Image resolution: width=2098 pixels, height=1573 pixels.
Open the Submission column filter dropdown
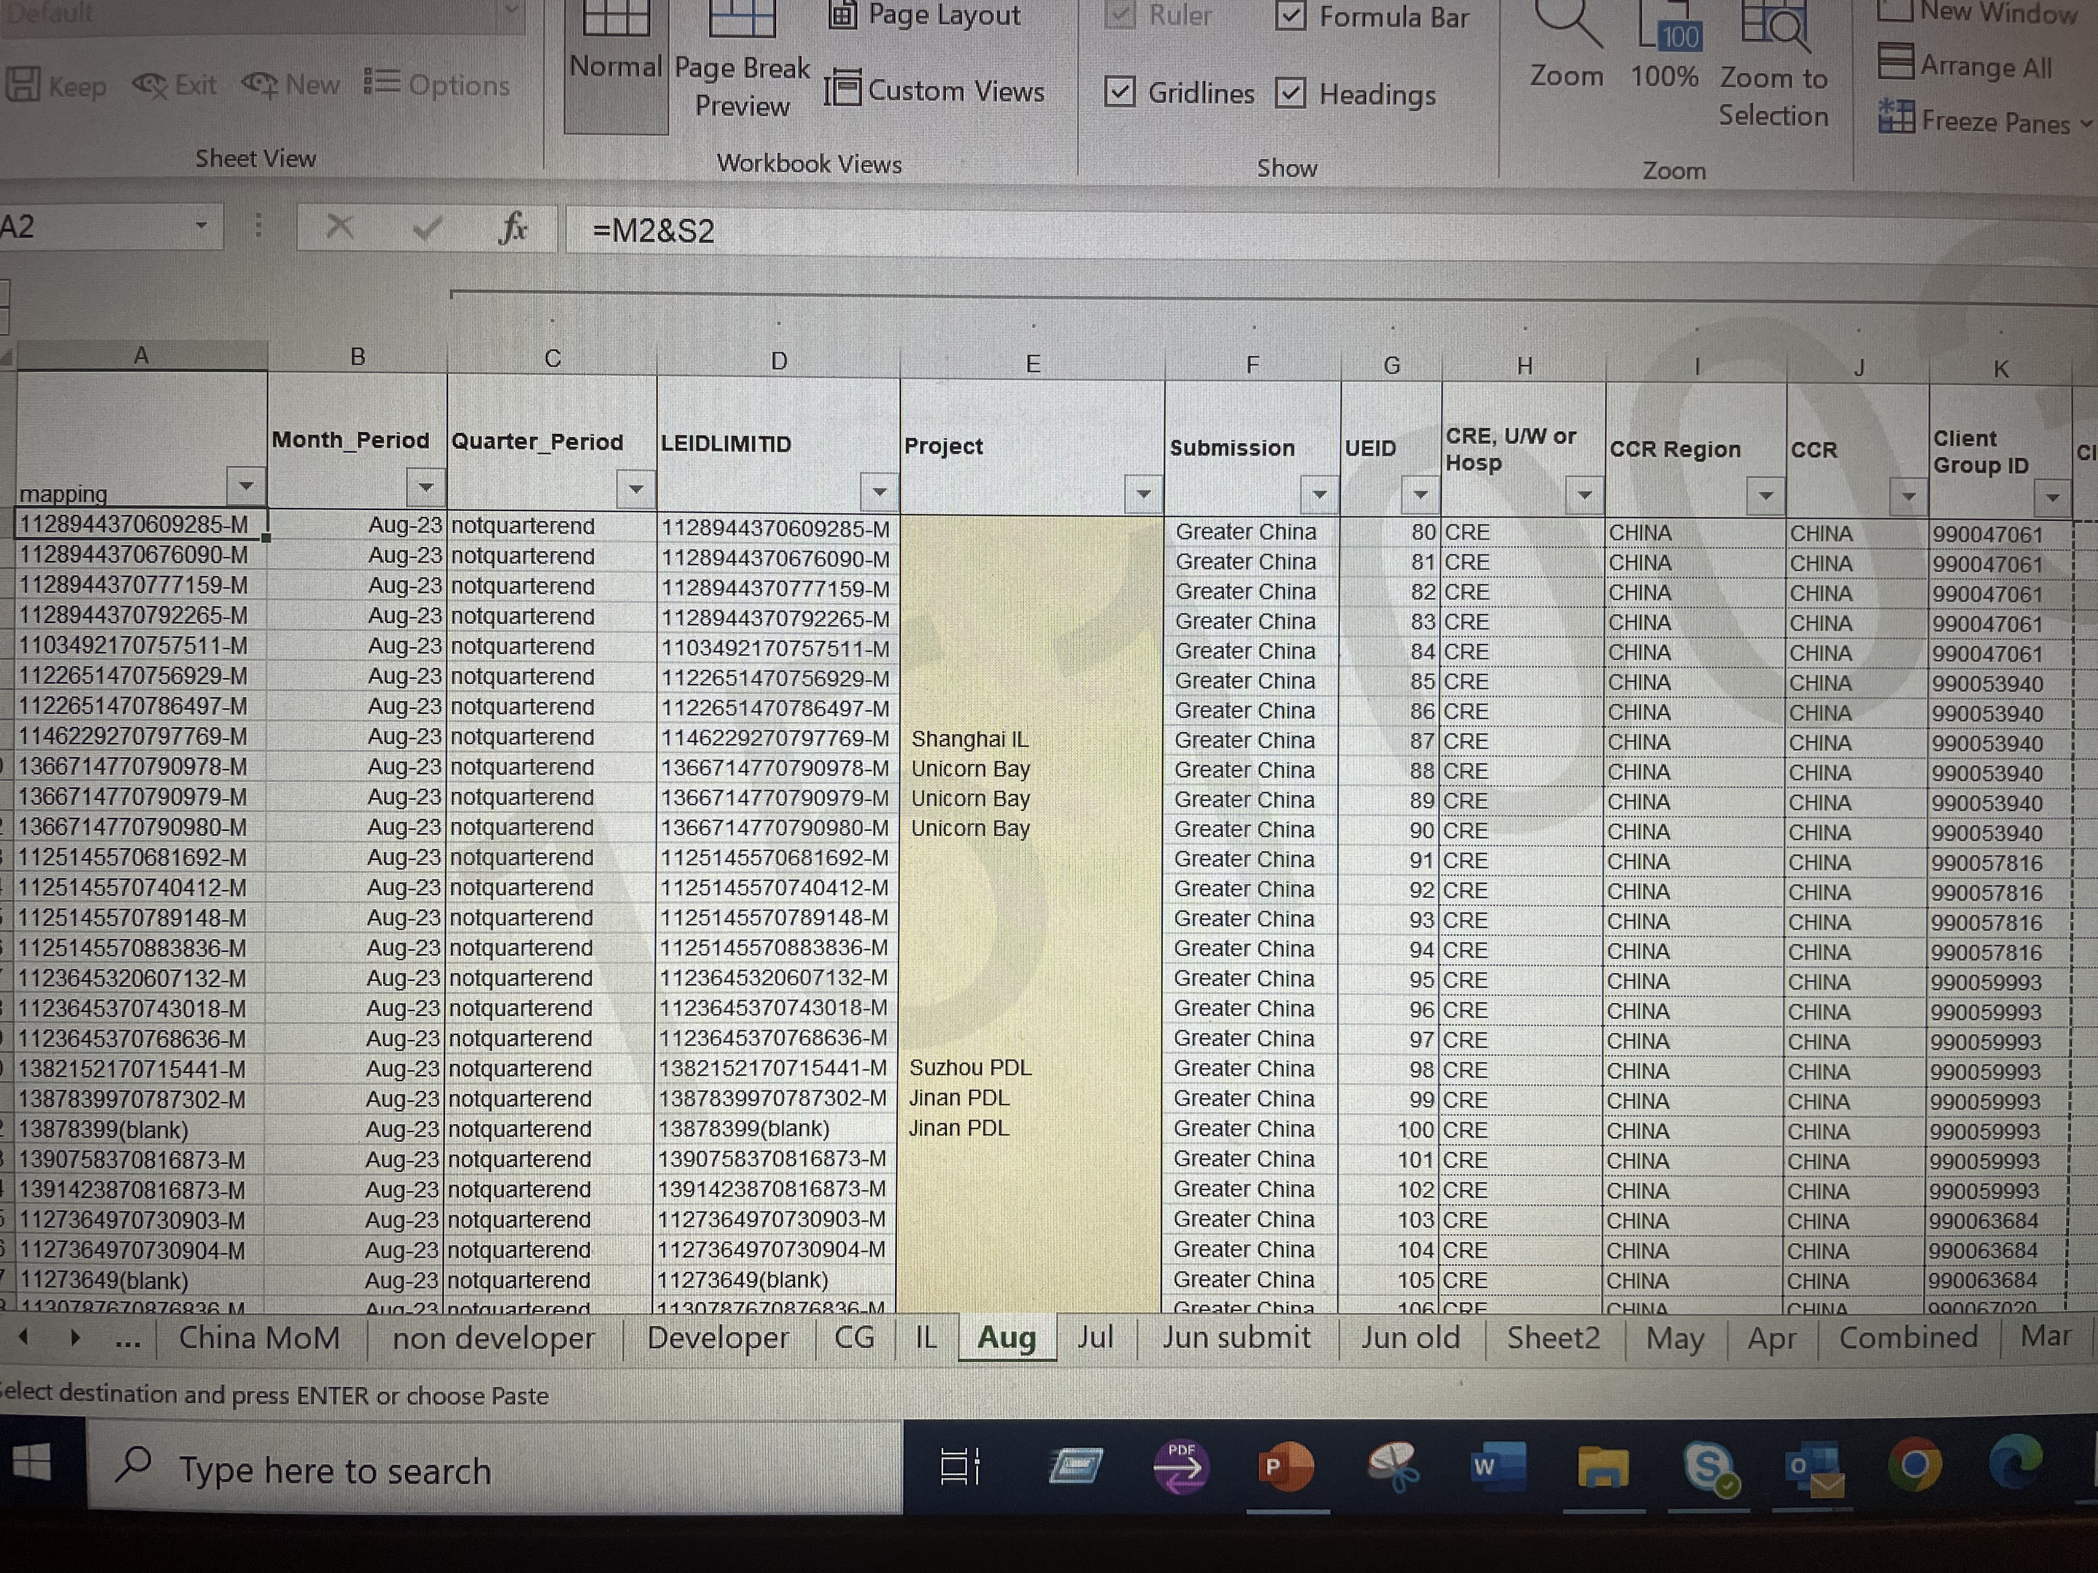[x=1319, y=494]
